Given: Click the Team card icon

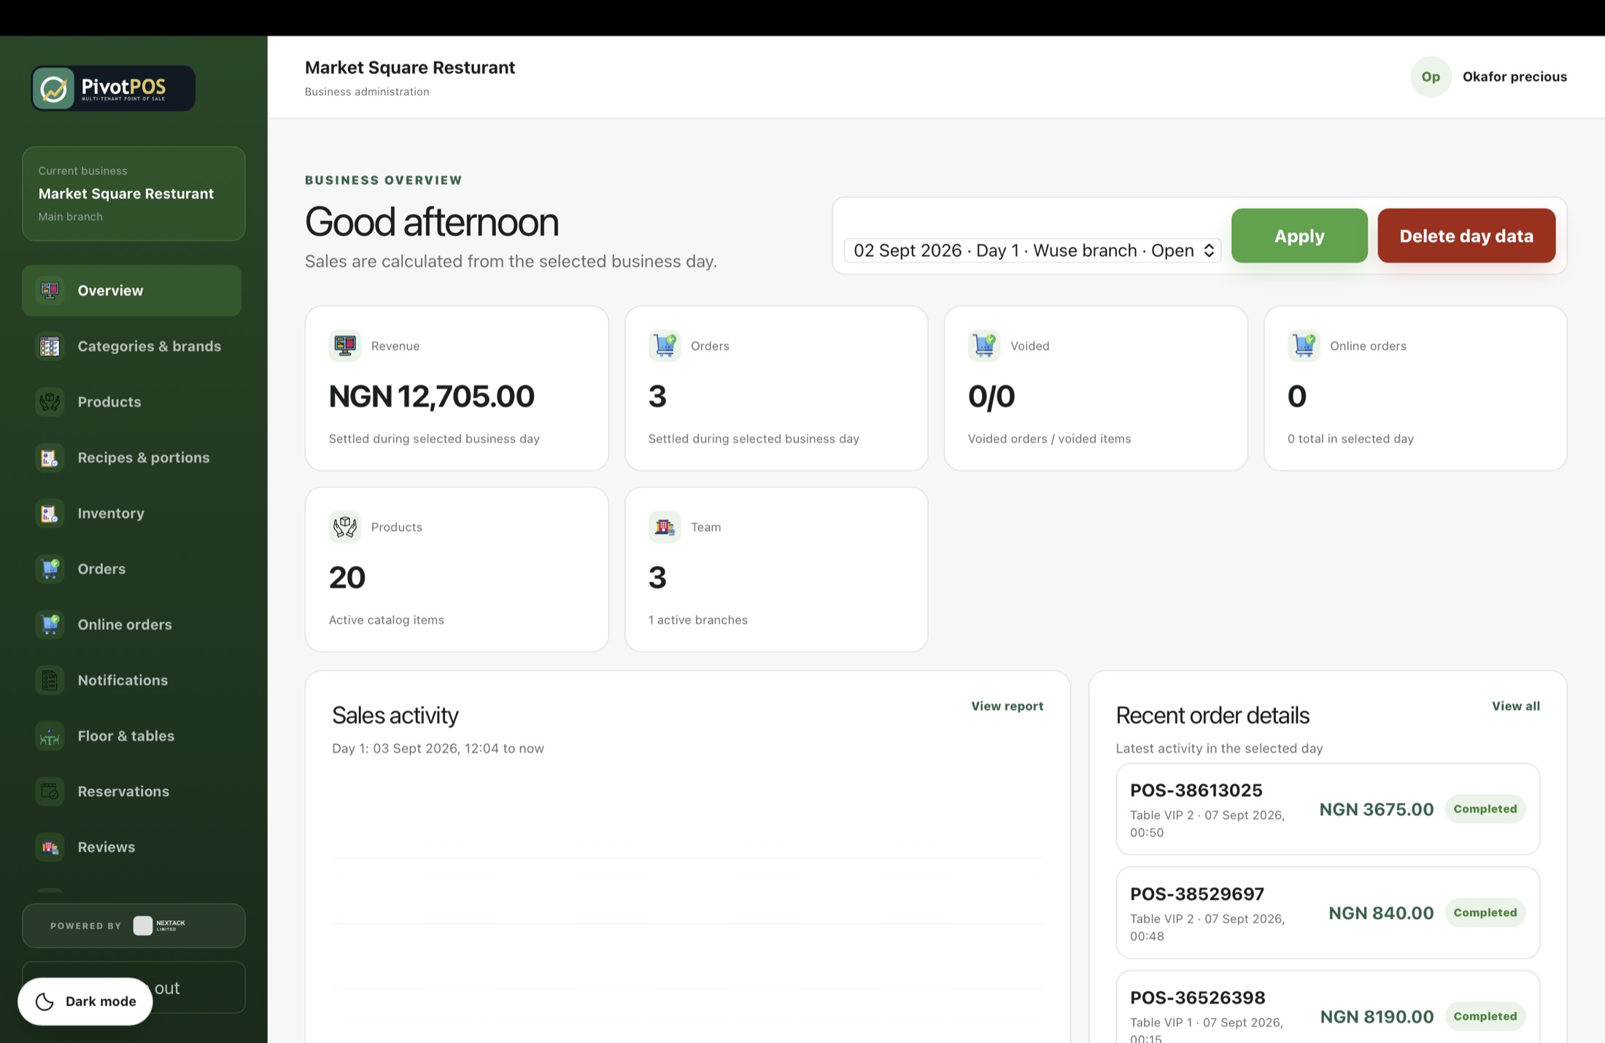Looking at the screenshot, I should (x=665, y=527).
